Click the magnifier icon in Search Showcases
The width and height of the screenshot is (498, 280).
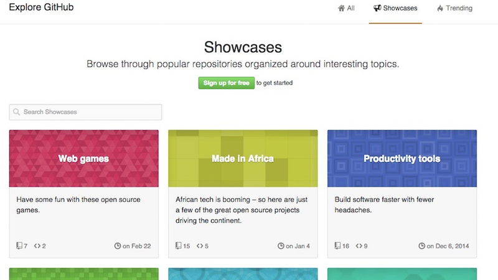point(17,112)
